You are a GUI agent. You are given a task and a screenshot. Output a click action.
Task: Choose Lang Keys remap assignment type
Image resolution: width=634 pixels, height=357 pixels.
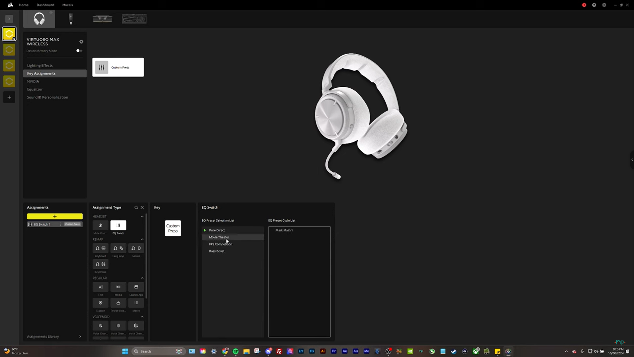(118, 248)
